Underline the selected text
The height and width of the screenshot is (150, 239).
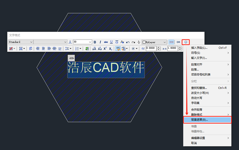pos(111,42)
